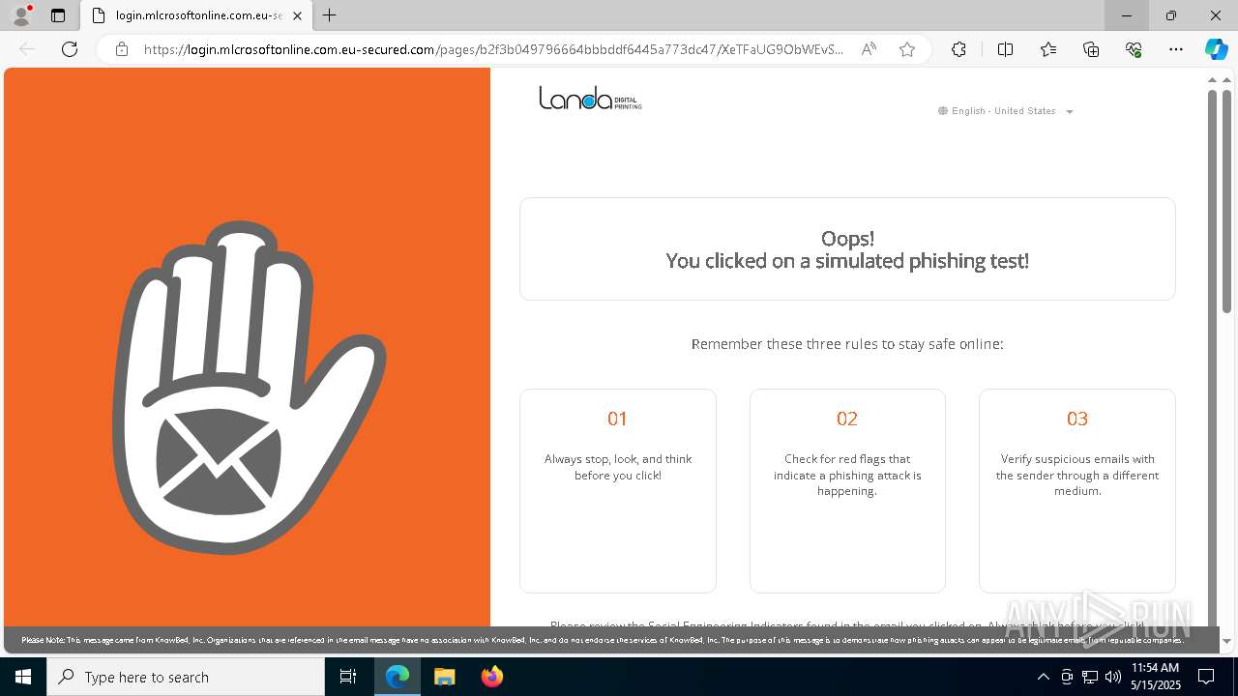Expand the English - United States language dropdown

point(1006,111)
